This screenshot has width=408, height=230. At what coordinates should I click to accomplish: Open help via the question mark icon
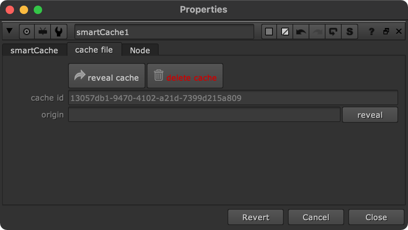[x=371, y=31]
